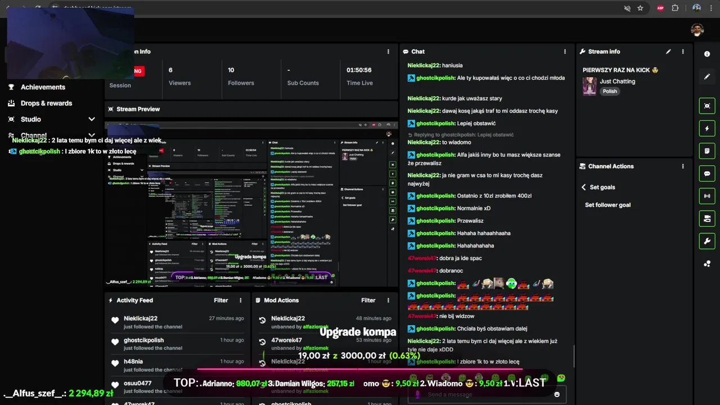720x405 pixels.
Task: Expand the Studio menu chevron
Action: (92, 119)
